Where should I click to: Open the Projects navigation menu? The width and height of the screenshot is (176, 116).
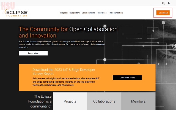pyautogui.click(x=64, y=13)
